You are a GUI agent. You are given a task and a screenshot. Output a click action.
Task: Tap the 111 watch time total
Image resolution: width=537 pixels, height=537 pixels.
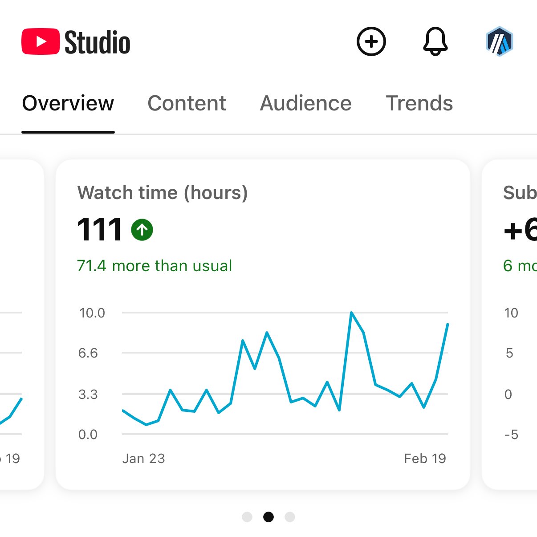pos(99,230)
